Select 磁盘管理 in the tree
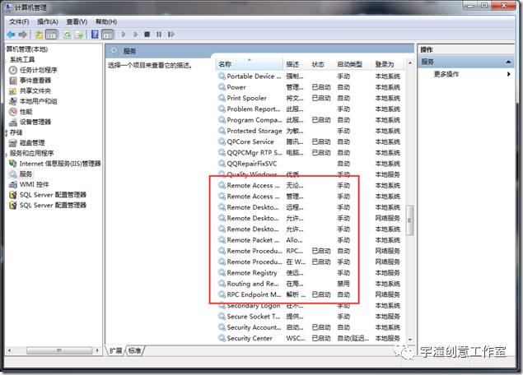This screenshot has width=523, height=375. pos(26,143)
